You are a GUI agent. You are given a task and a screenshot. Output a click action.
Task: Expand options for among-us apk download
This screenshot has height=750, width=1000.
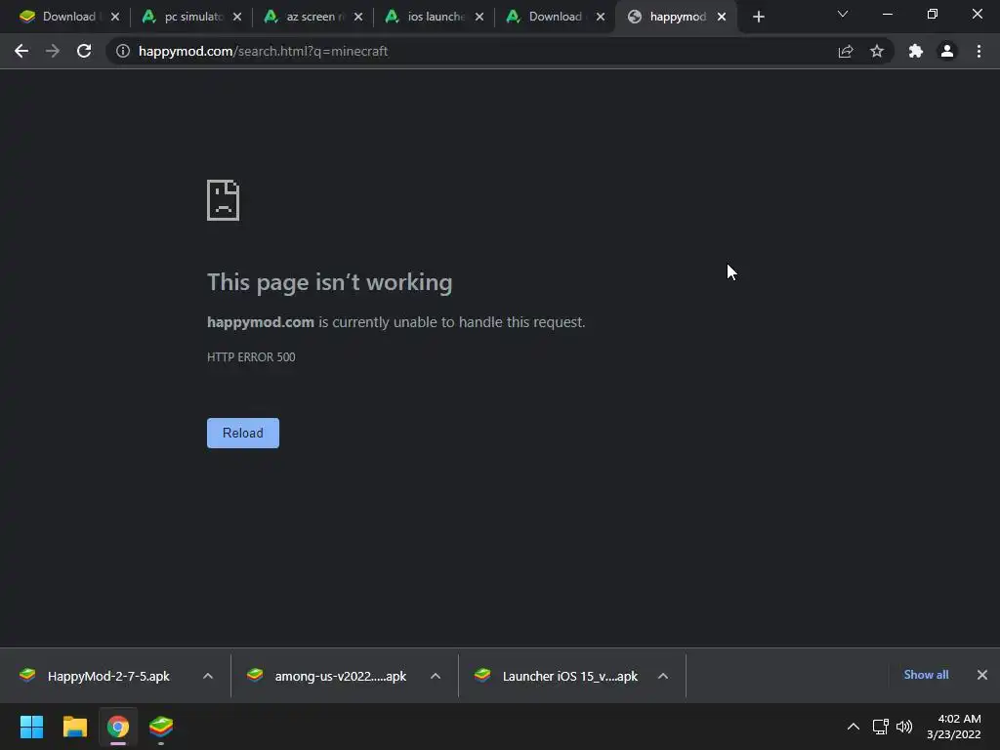[x=436, y=676]
